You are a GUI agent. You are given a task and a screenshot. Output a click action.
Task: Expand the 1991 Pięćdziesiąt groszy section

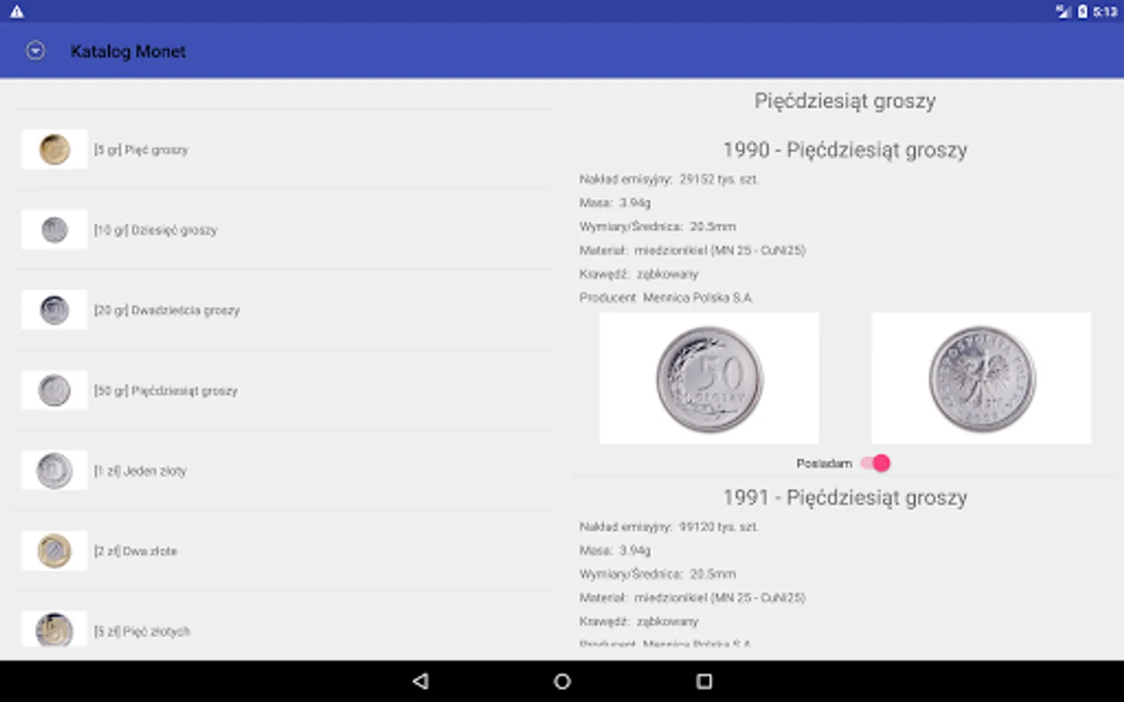click(x=845, y=497)
